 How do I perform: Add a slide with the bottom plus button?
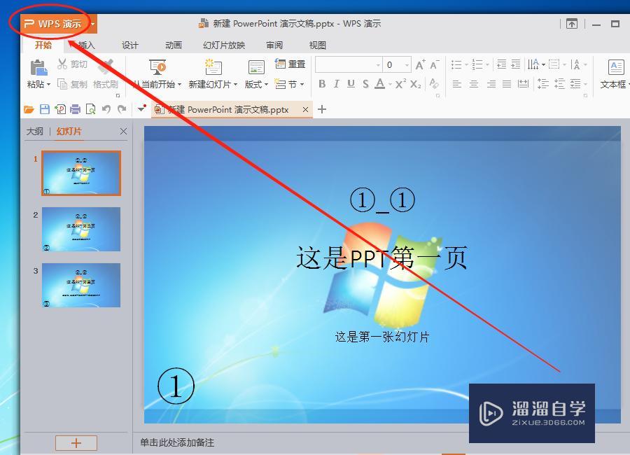pos(76,443)
